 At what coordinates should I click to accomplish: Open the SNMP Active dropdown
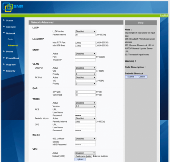(86, 53)
